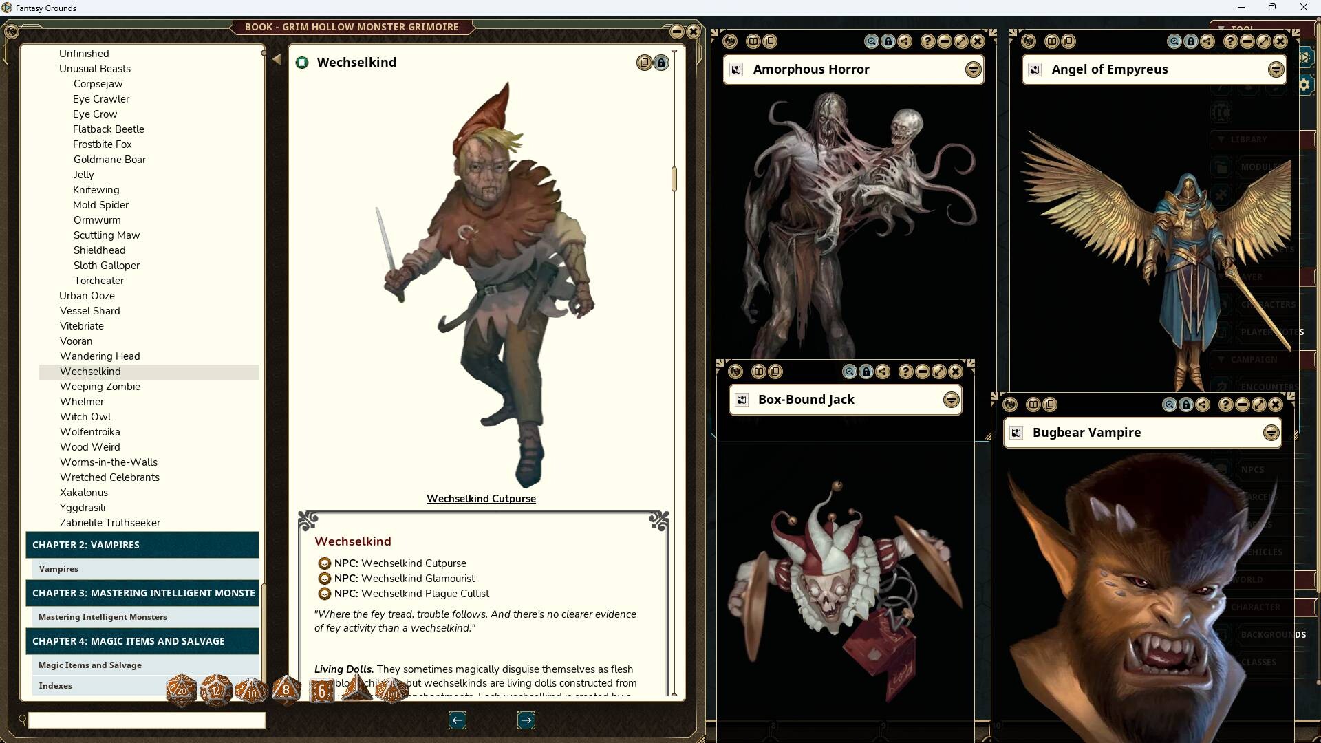Screen dimensions: 1321x743
Task: Toggle lock in Box-Bound Jack window
Action: [866, 371]
